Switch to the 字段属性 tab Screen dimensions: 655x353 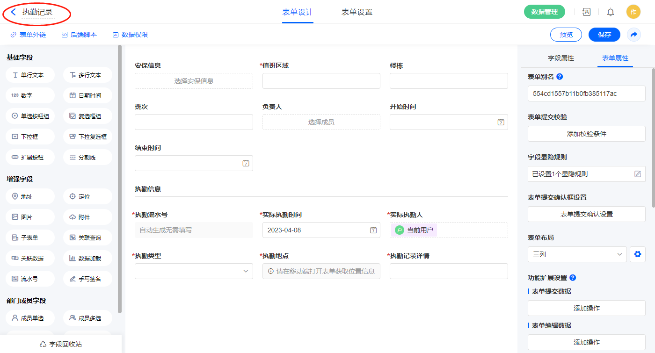point(560,58)
